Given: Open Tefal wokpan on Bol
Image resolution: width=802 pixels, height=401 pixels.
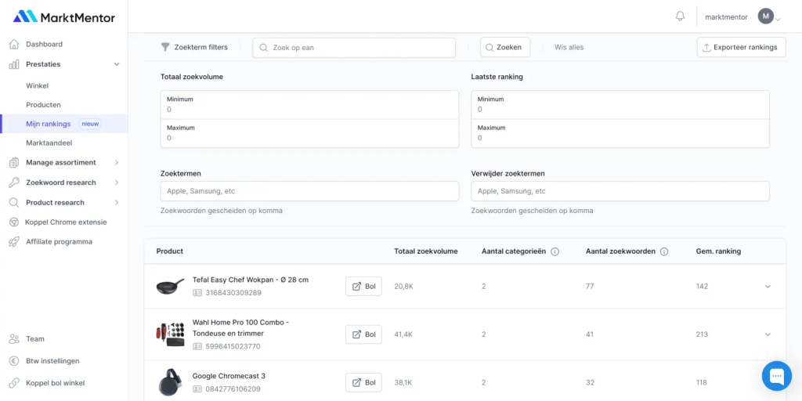Looking at the screenshot, I should (x=363, y=287).
